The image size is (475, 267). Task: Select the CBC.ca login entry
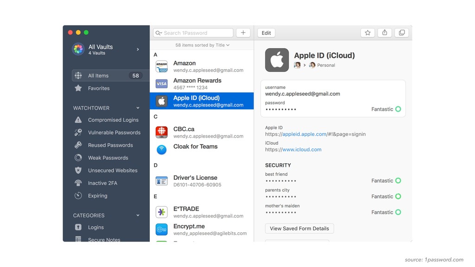point(202,132)
